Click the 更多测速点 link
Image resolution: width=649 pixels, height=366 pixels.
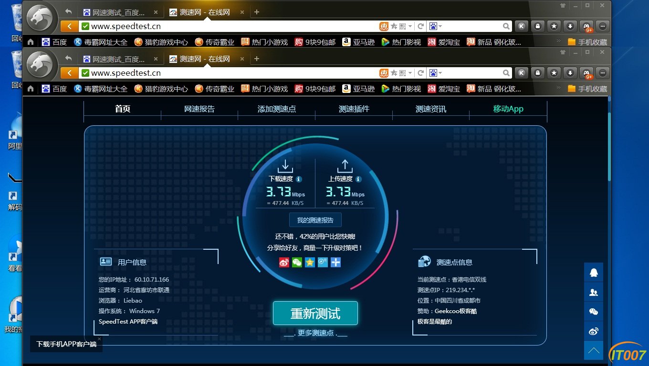(x=315, y=333)
